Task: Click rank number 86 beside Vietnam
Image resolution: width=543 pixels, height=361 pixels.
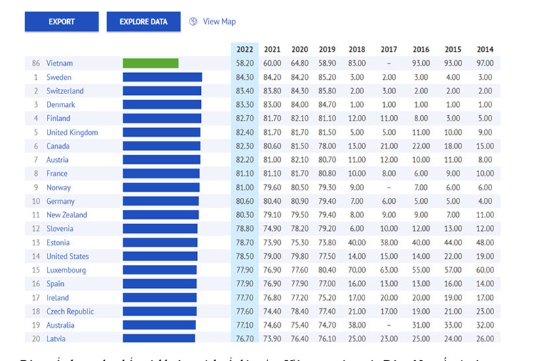Action: [x=36, y=63]
